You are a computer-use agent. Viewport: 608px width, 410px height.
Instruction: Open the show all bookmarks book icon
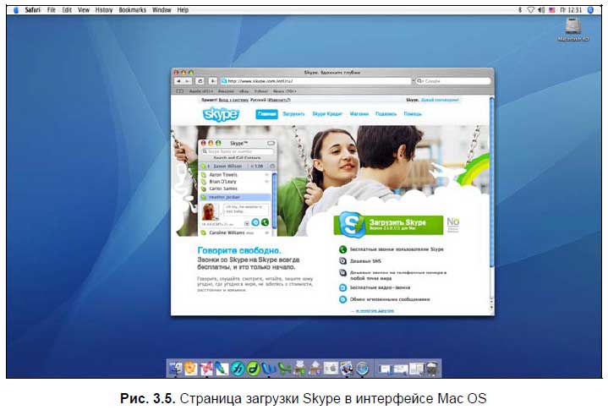pyautogui.click(x=179, y=90)
